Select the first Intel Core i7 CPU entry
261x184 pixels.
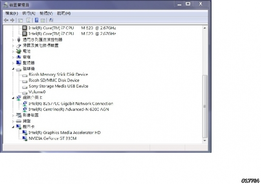pos(72,28)
